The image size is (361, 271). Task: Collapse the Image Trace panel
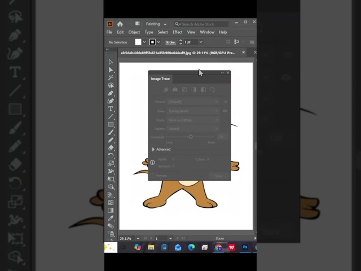pyautogui.click(x=222, y=73)
